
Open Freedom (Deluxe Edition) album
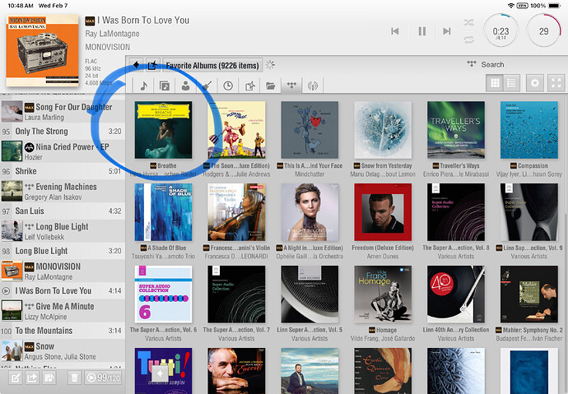383,212
